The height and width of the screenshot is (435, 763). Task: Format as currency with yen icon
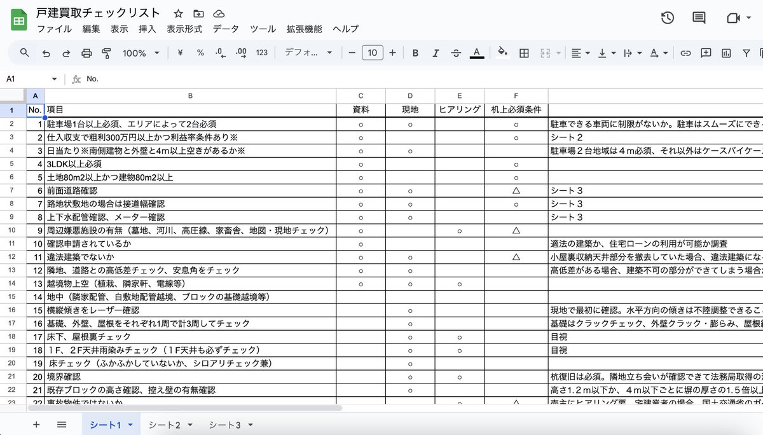pos(180,53)
